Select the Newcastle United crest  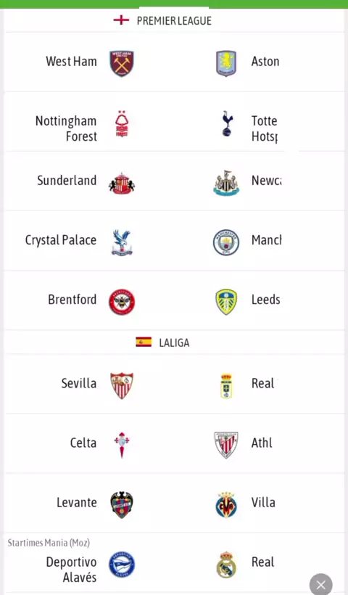pyautogui.click(x=226, y=183)
